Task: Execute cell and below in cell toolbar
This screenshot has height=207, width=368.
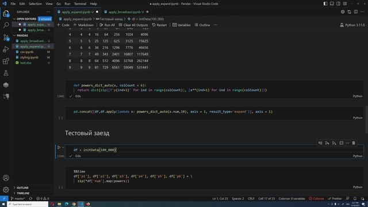Action: 334,143
